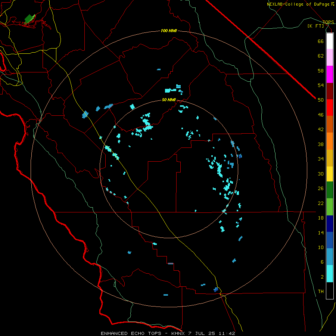Image resolution: width=336 pixels, height=336 pixels.
Task: Click the dark red legend swatch
Action: click(x=330, y=91)
